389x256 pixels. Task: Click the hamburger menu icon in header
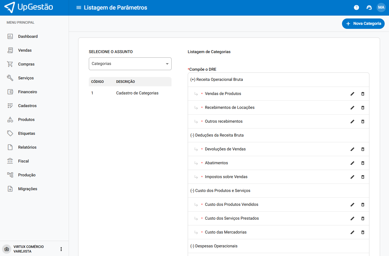78,8
